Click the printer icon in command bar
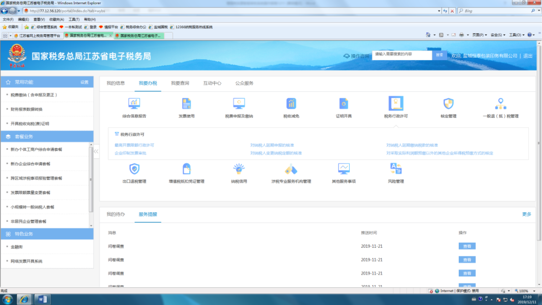This screenshot has width=542, height=305. 461,35
